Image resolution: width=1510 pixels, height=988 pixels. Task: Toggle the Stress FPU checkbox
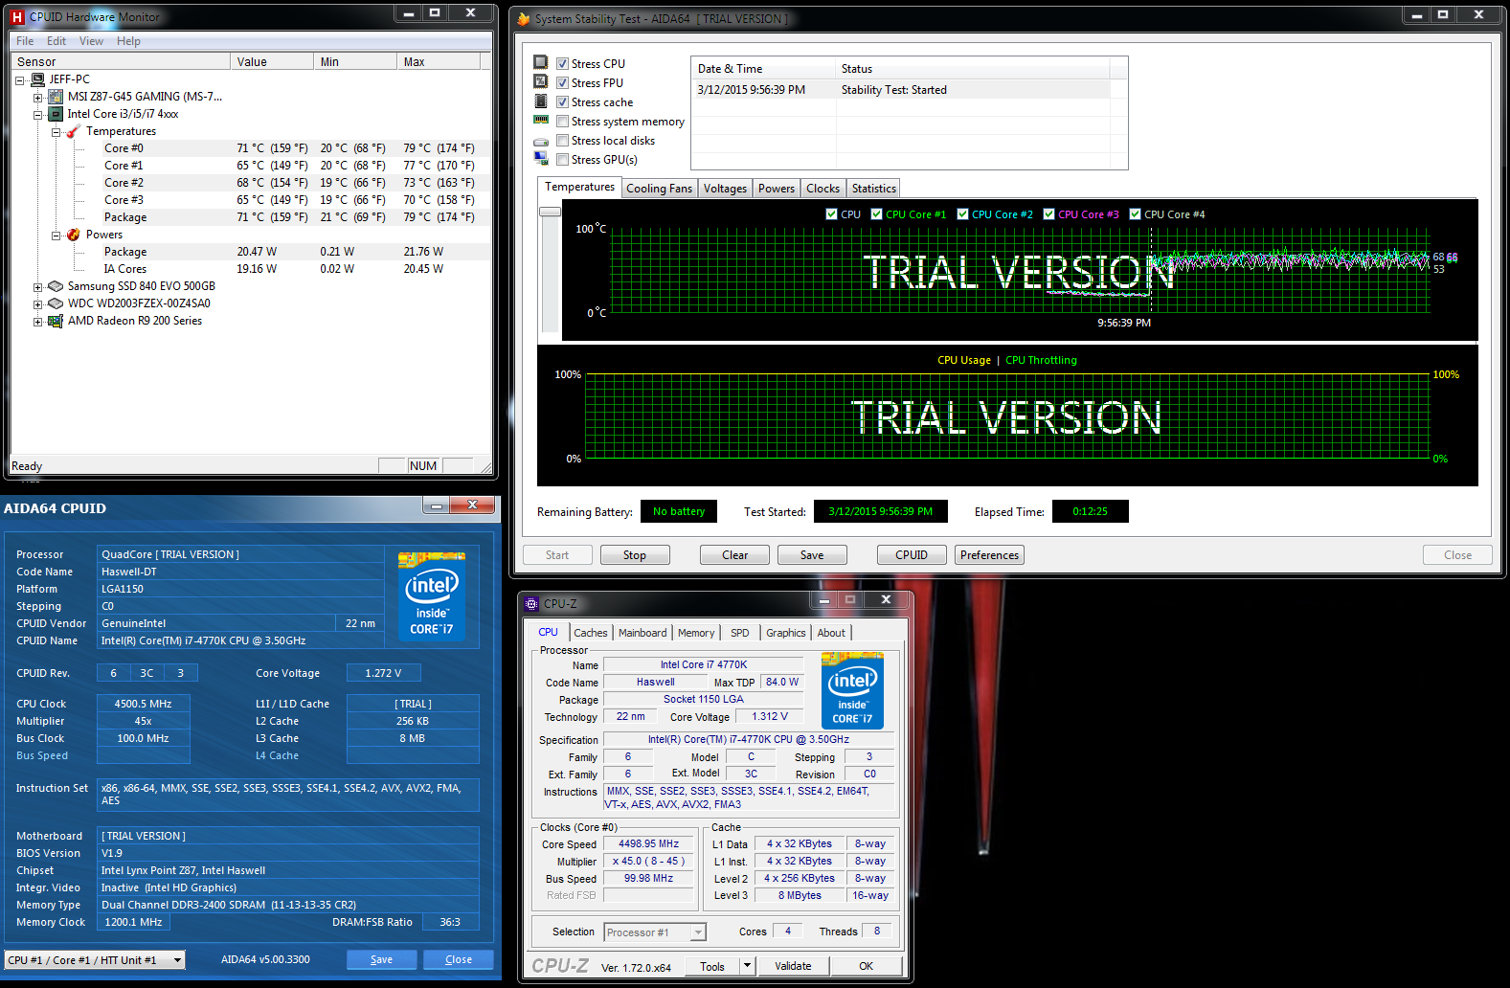click(563, 83)
